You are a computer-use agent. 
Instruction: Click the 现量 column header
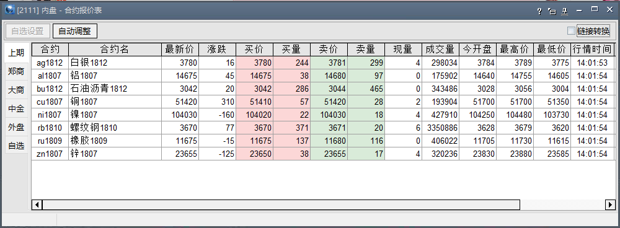coord(404,50)
